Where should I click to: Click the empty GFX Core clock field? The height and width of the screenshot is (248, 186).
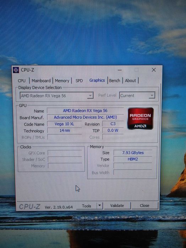pos(65,153)
